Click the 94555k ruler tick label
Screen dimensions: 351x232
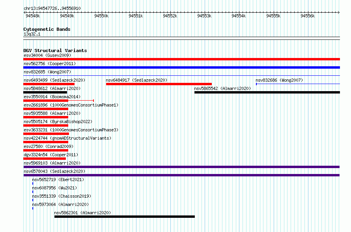(273, 16)
